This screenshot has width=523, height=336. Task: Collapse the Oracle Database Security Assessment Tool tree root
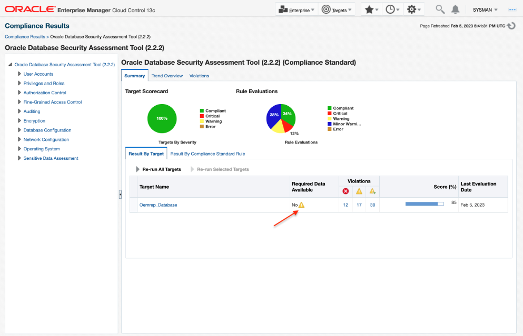pyautogui.click(x=10, y=65)
